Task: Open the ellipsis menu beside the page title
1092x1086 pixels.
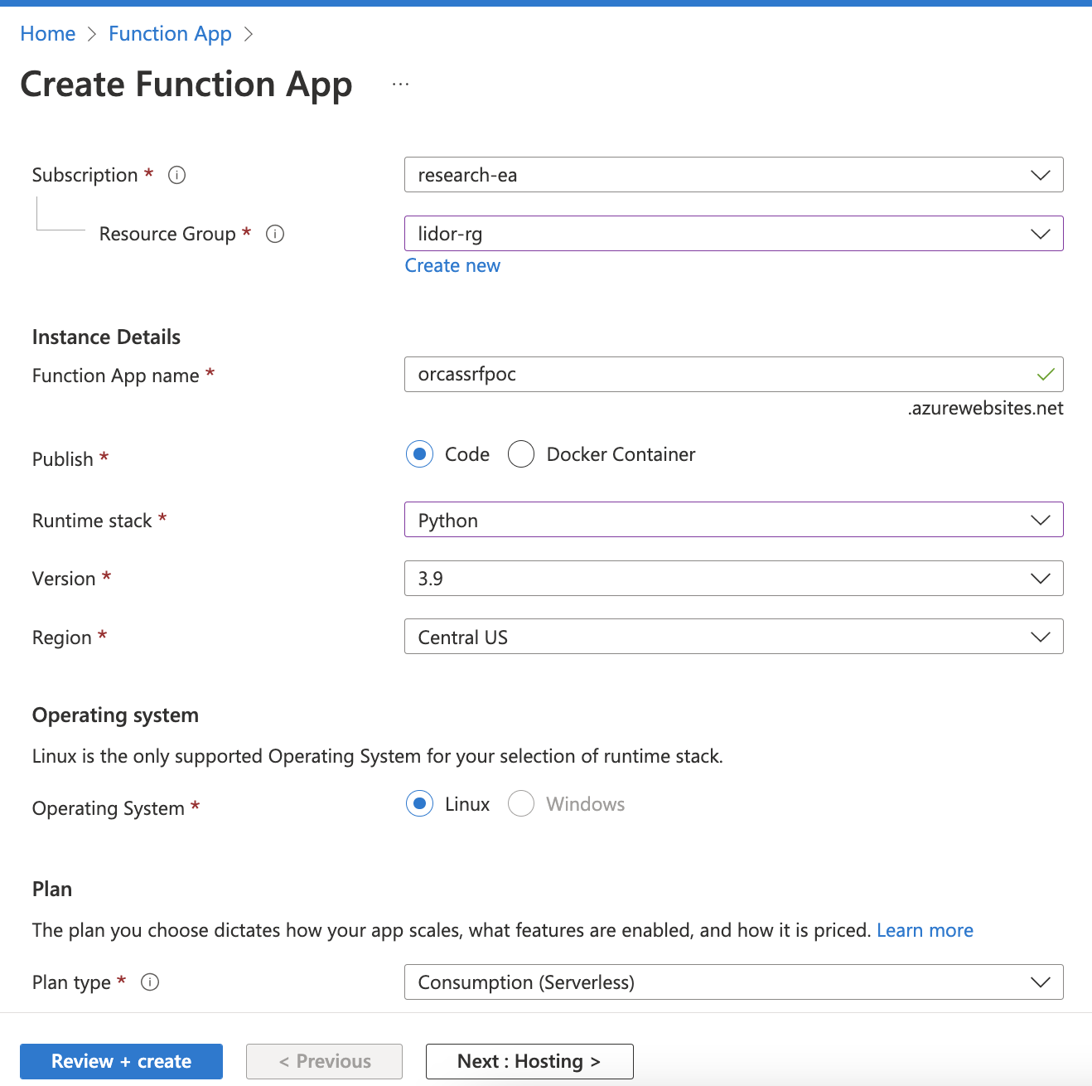Action: pyautogui.click(x=401, y=85)
